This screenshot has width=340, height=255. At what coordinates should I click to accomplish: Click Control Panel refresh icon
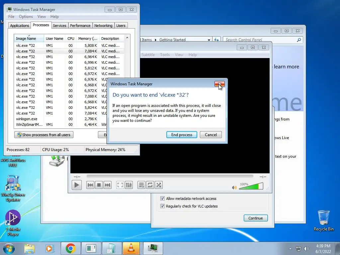[x=216, y=40]
